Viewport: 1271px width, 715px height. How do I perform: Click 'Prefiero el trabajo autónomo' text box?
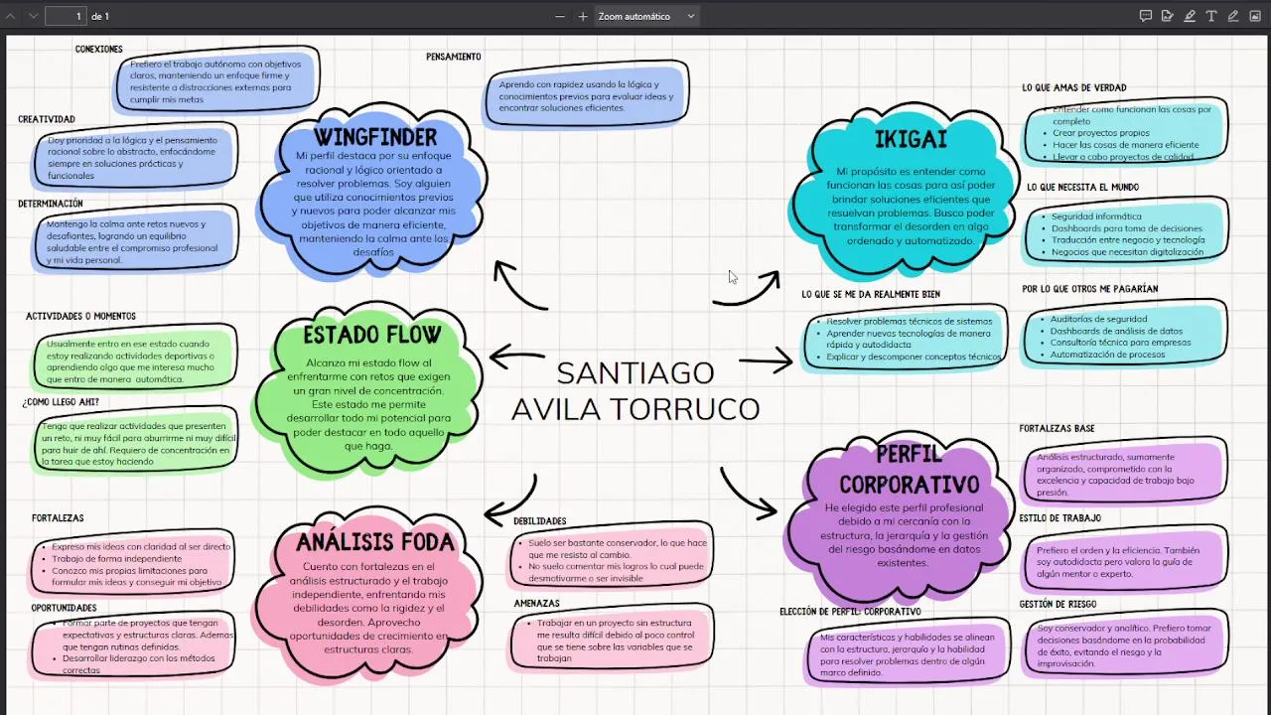click(x=218, y=81)
